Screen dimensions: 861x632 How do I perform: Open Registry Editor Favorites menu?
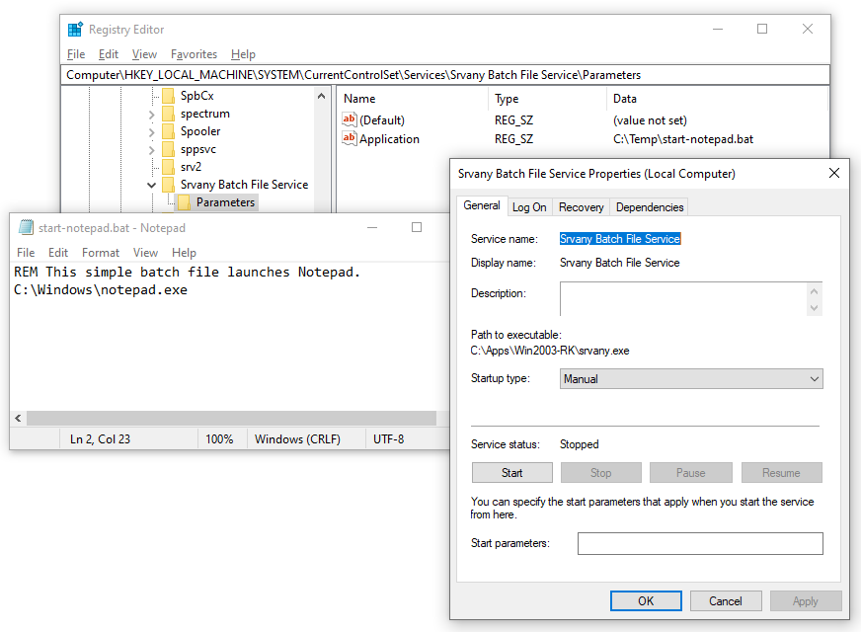click(194, 54)
